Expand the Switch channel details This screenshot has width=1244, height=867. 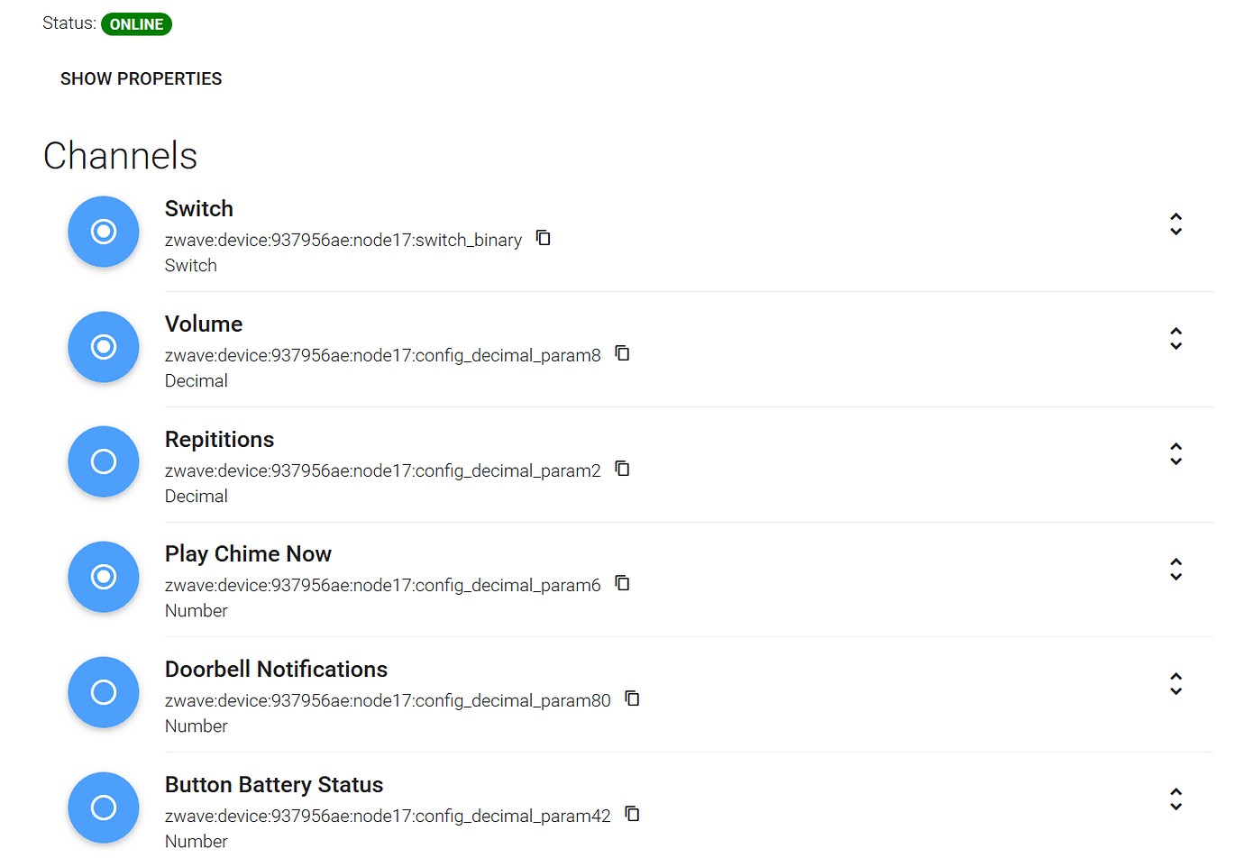coord(1176,224)
